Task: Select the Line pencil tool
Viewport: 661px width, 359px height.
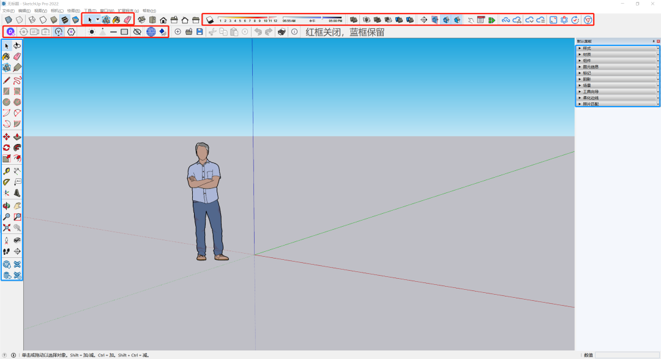Action: coord(6,80)
